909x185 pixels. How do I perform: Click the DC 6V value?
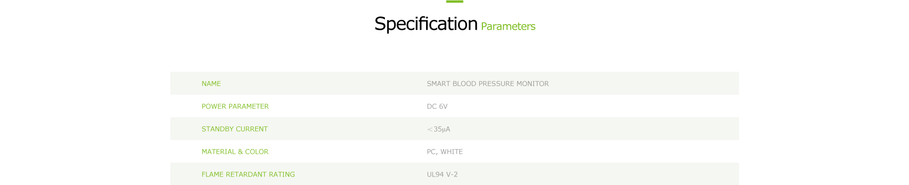[x=437, y=106]
